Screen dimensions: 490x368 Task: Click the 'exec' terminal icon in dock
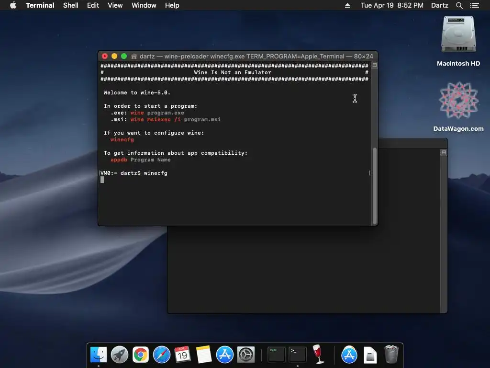(276, 355)
